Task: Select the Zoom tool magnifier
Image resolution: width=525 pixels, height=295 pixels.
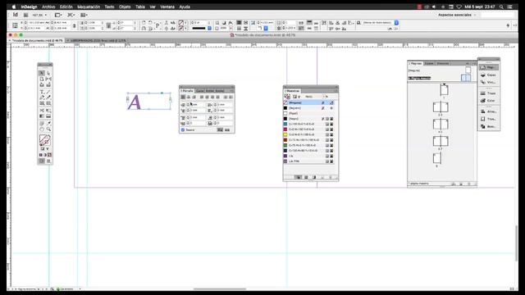Action: pyautogui.click(x=48, y=129)
